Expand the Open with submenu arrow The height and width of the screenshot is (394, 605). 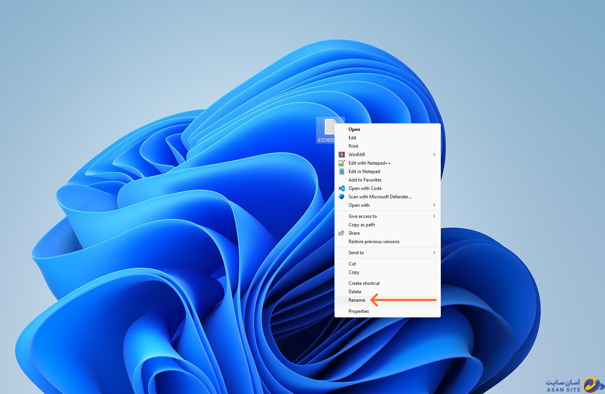[x=434, y=205]
